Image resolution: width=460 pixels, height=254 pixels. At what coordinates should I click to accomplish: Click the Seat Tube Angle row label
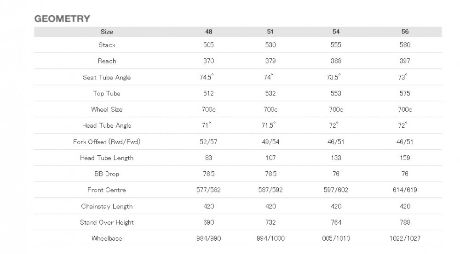pos(107,77)
